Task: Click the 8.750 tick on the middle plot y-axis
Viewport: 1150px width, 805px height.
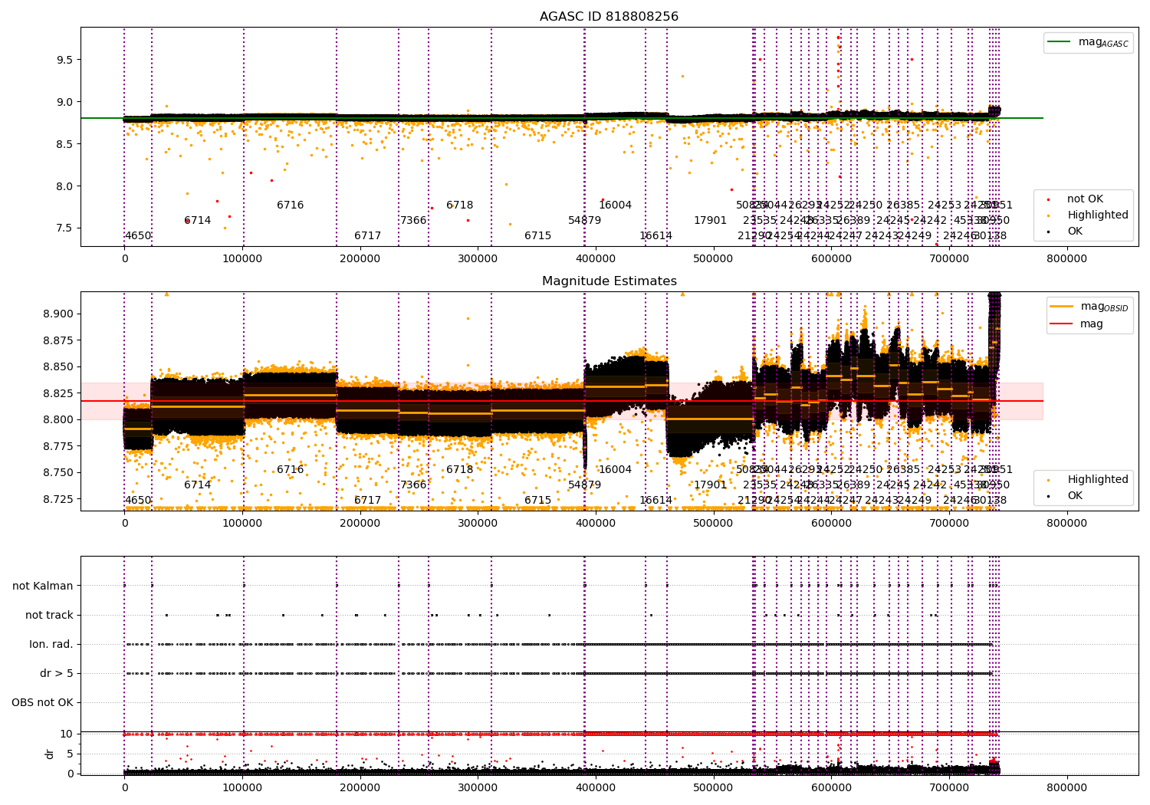Action: (x=58, y=473)
